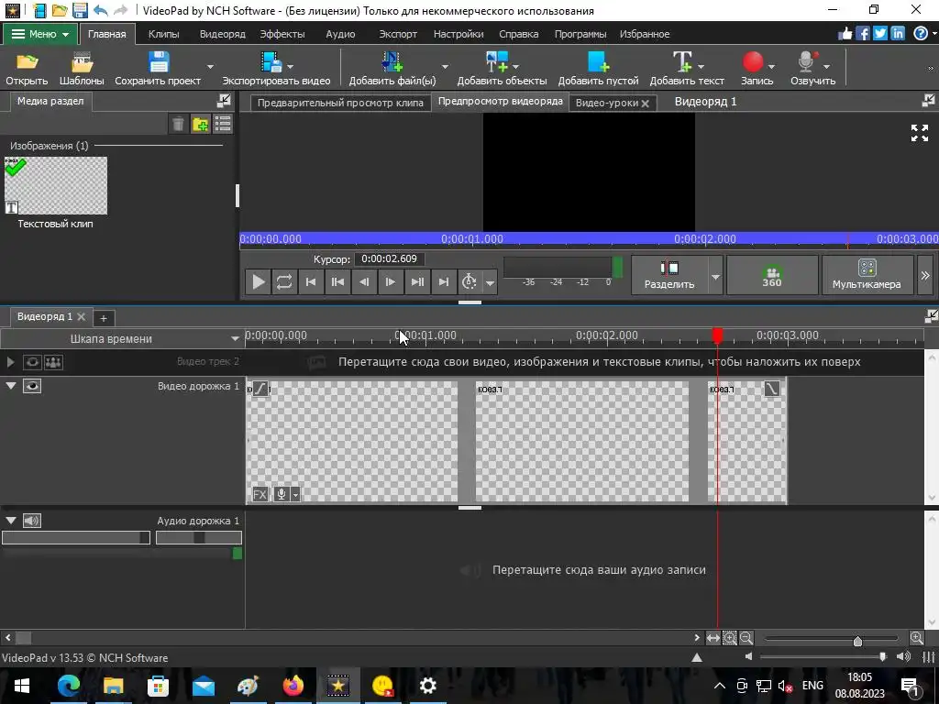Open playback speed dropdown arrow
This screenshot has height=704, width=939.
pos(490,282)
